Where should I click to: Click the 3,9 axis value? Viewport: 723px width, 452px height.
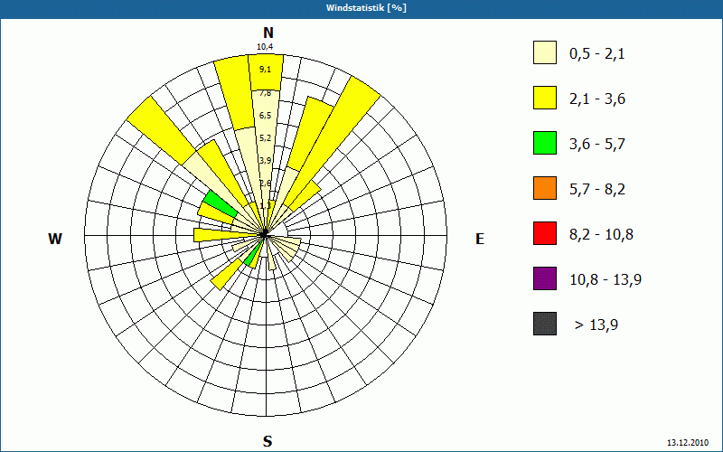click(265, 161)
